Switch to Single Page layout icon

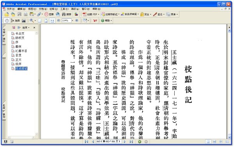click(208, 142)
